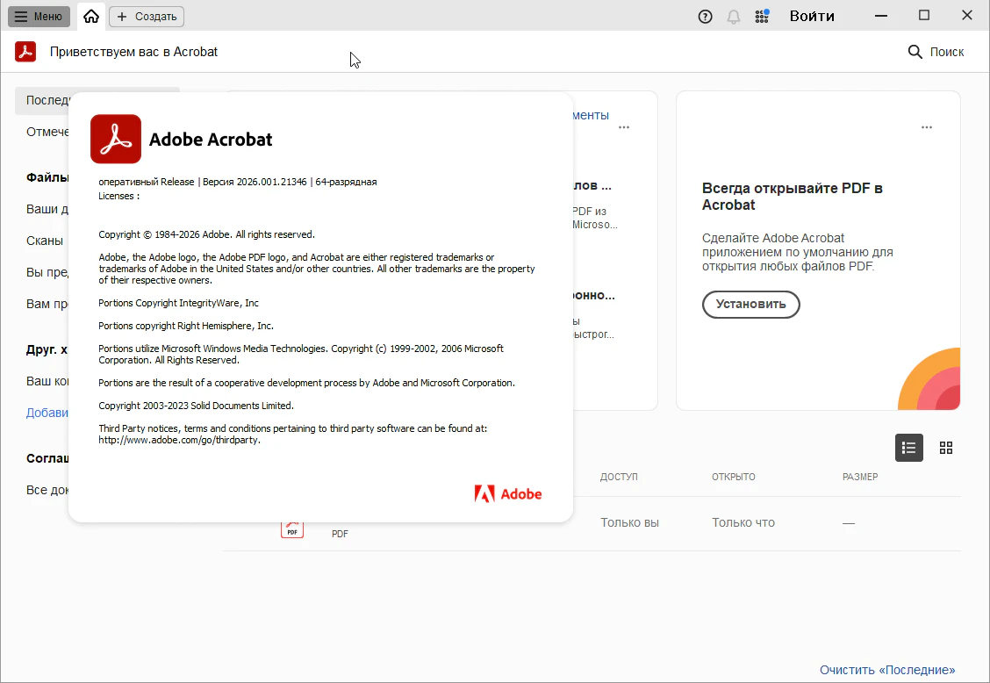
Task: Select the Сканы sidebar item
Action: (x=45, y=241)
